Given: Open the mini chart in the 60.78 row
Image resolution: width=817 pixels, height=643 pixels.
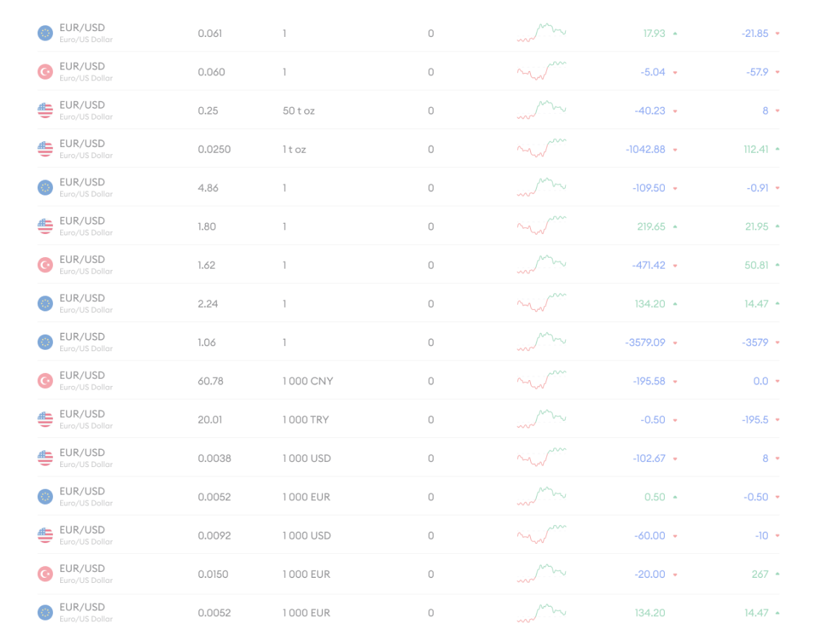Looking at the screenshot, I should point(541,381).
